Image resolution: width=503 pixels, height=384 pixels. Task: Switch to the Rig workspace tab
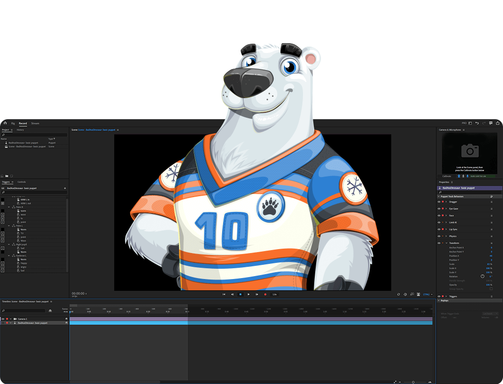coord(13,123)
